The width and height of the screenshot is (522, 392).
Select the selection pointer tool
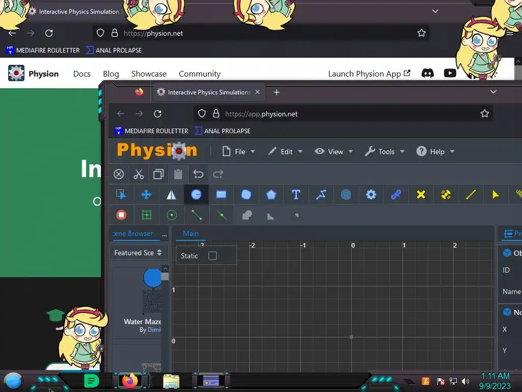pos(121,194)
